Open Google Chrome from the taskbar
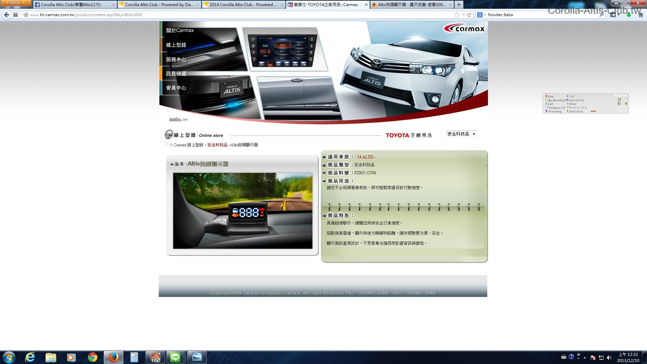The height and width of the screenshot is (364, 647). click(92, 357)
